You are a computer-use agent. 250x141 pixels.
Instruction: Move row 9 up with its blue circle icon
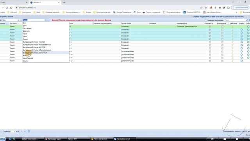tap(241, 51)
